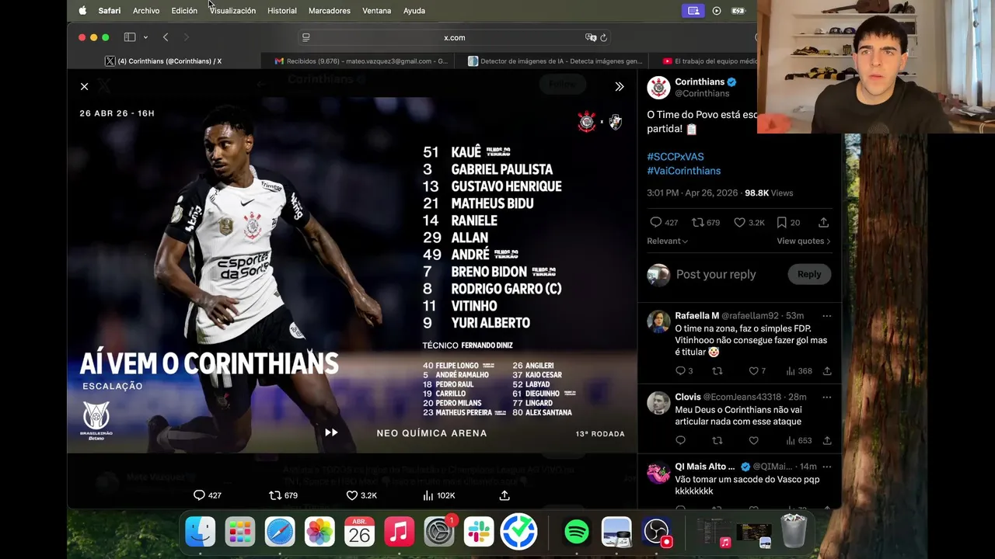The width and height of the screenshot is (995, 559).
Task: Switch to Detector de imágenes de IA tab
Action: click(555, 61)
